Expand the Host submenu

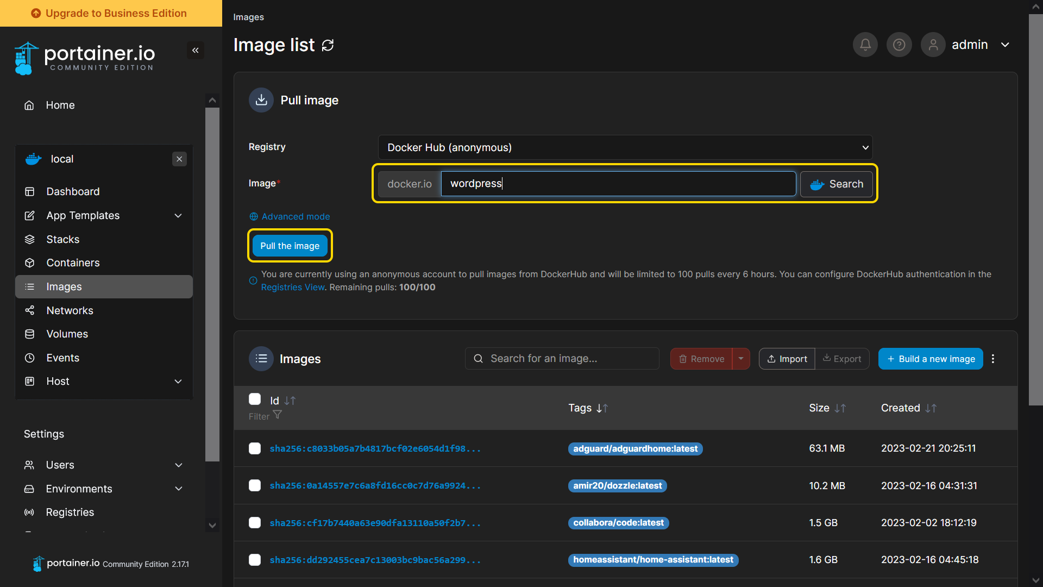point(178,382)
